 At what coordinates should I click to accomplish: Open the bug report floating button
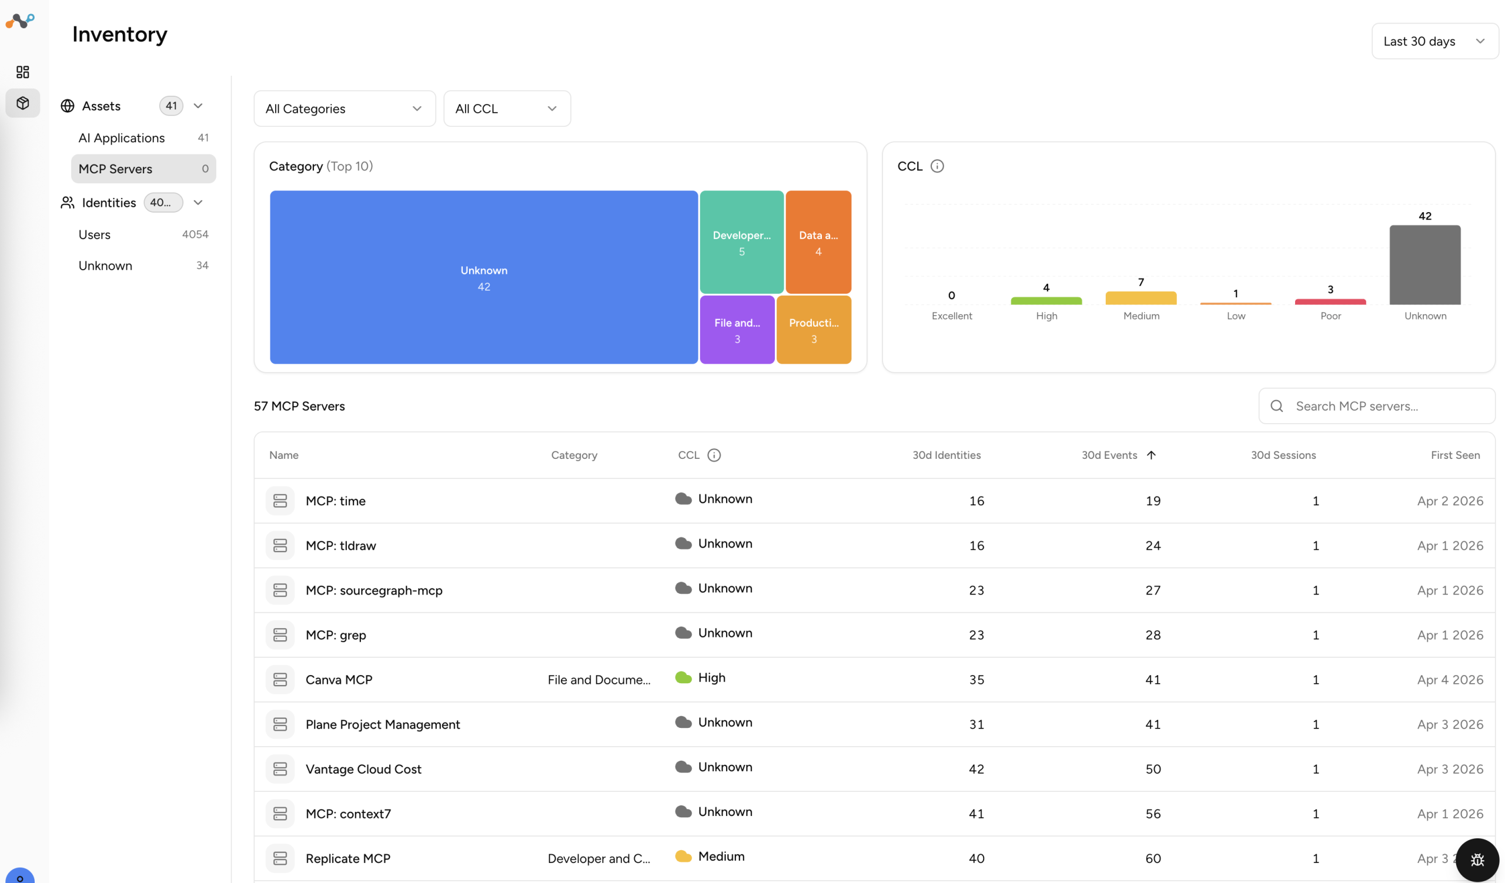pyautogui.click(x=1477, y=860)
